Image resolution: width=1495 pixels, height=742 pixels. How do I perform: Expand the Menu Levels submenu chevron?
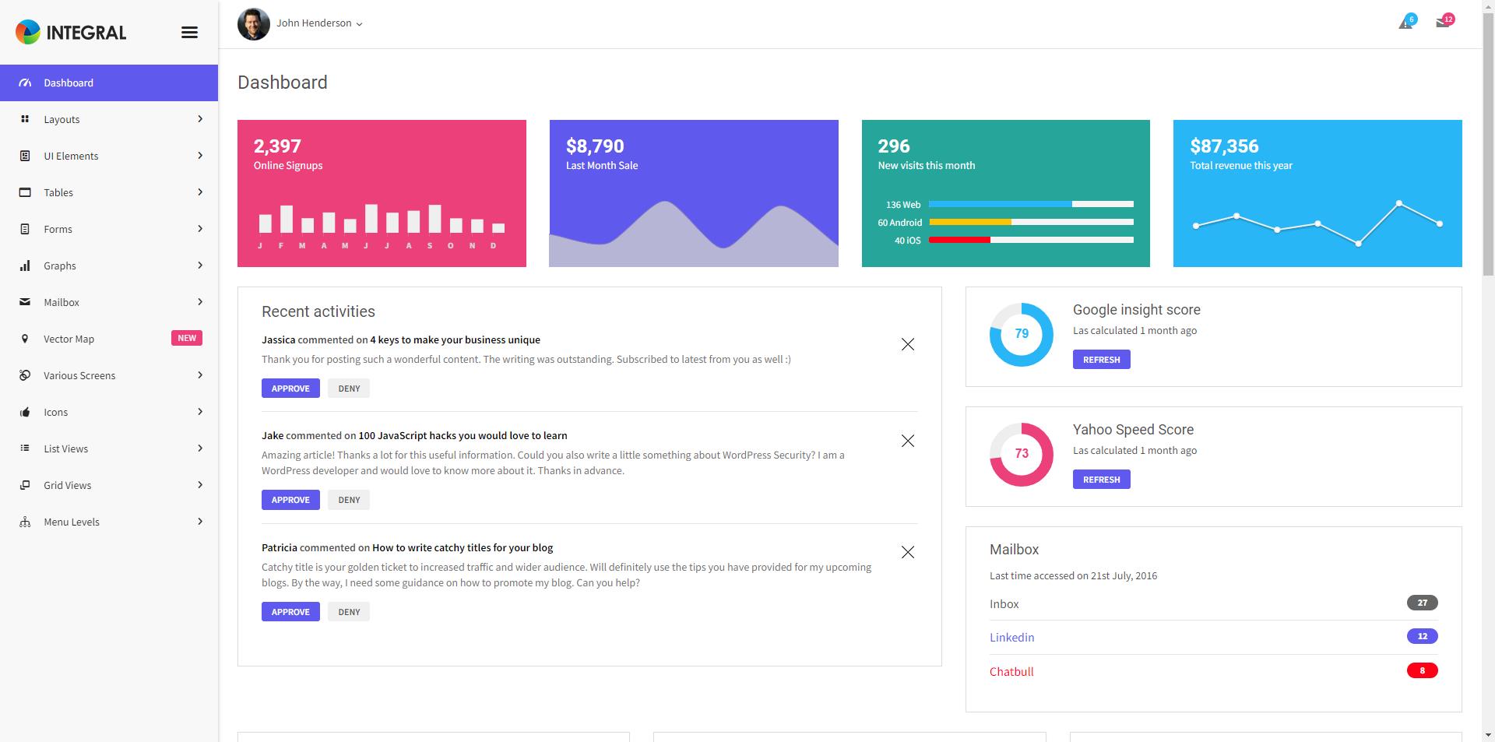[200, 522]
